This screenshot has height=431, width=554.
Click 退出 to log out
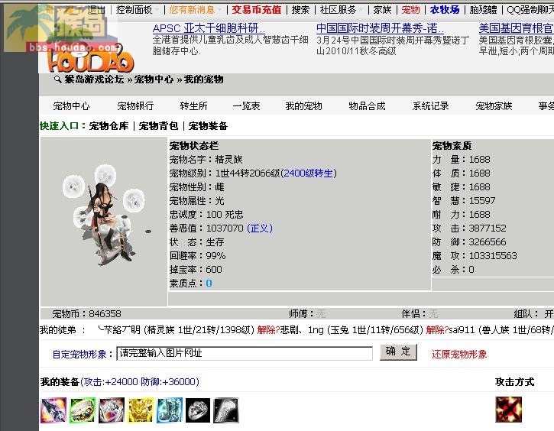coord(96,10)
